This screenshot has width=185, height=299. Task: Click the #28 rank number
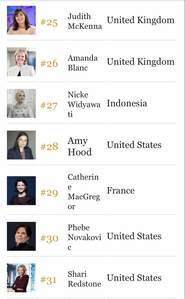(x=49, y=147)
